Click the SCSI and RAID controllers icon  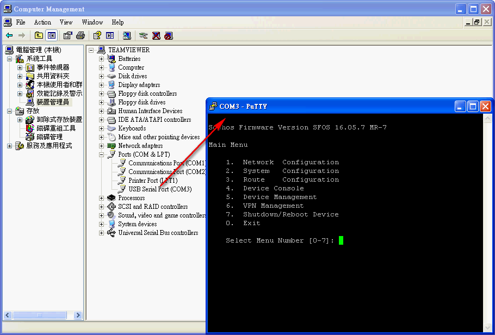point(111,207)
